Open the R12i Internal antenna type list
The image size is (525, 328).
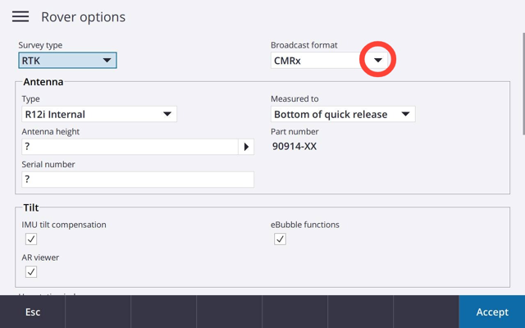pyautogui.click(x=99, y=114)
